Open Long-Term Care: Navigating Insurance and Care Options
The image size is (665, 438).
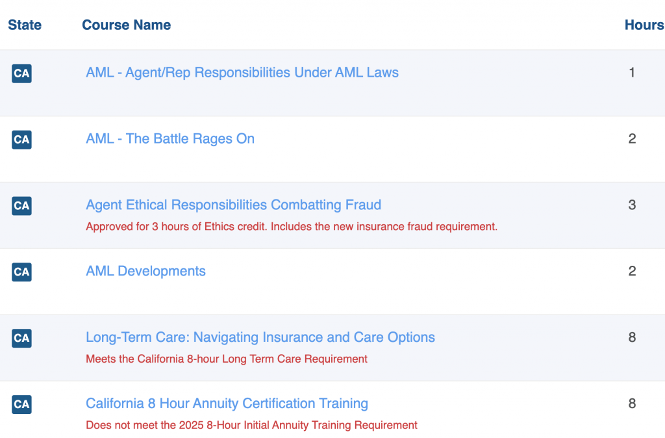click(260, 338)
